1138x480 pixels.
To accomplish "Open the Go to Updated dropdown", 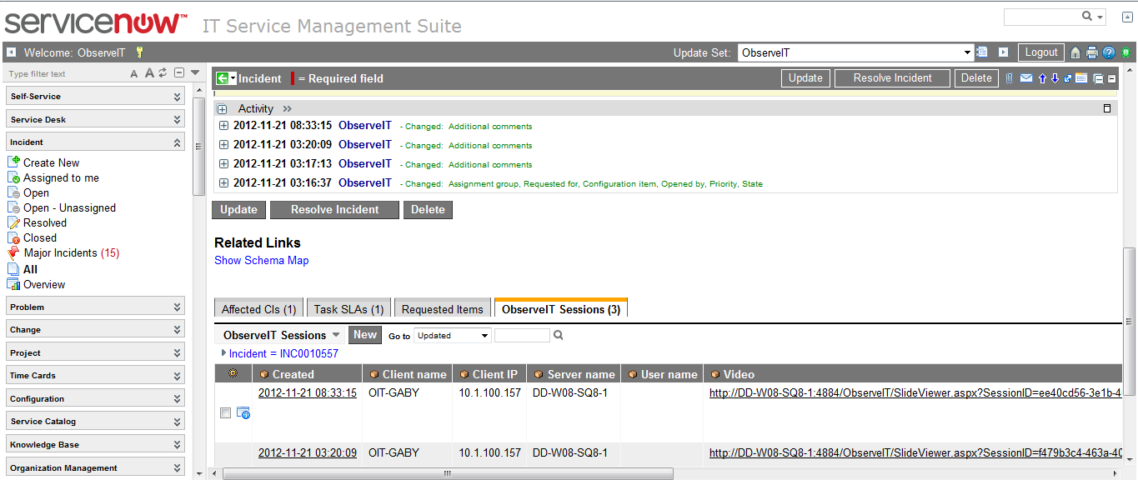I will 452,336.
